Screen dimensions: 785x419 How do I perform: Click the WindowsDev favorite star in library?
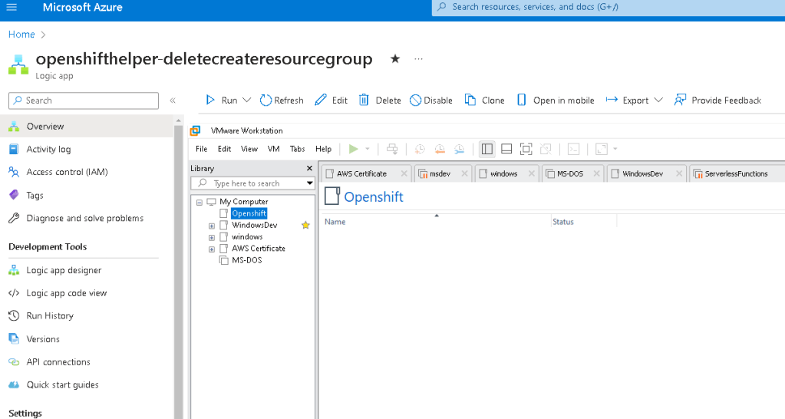pos(305,226)
